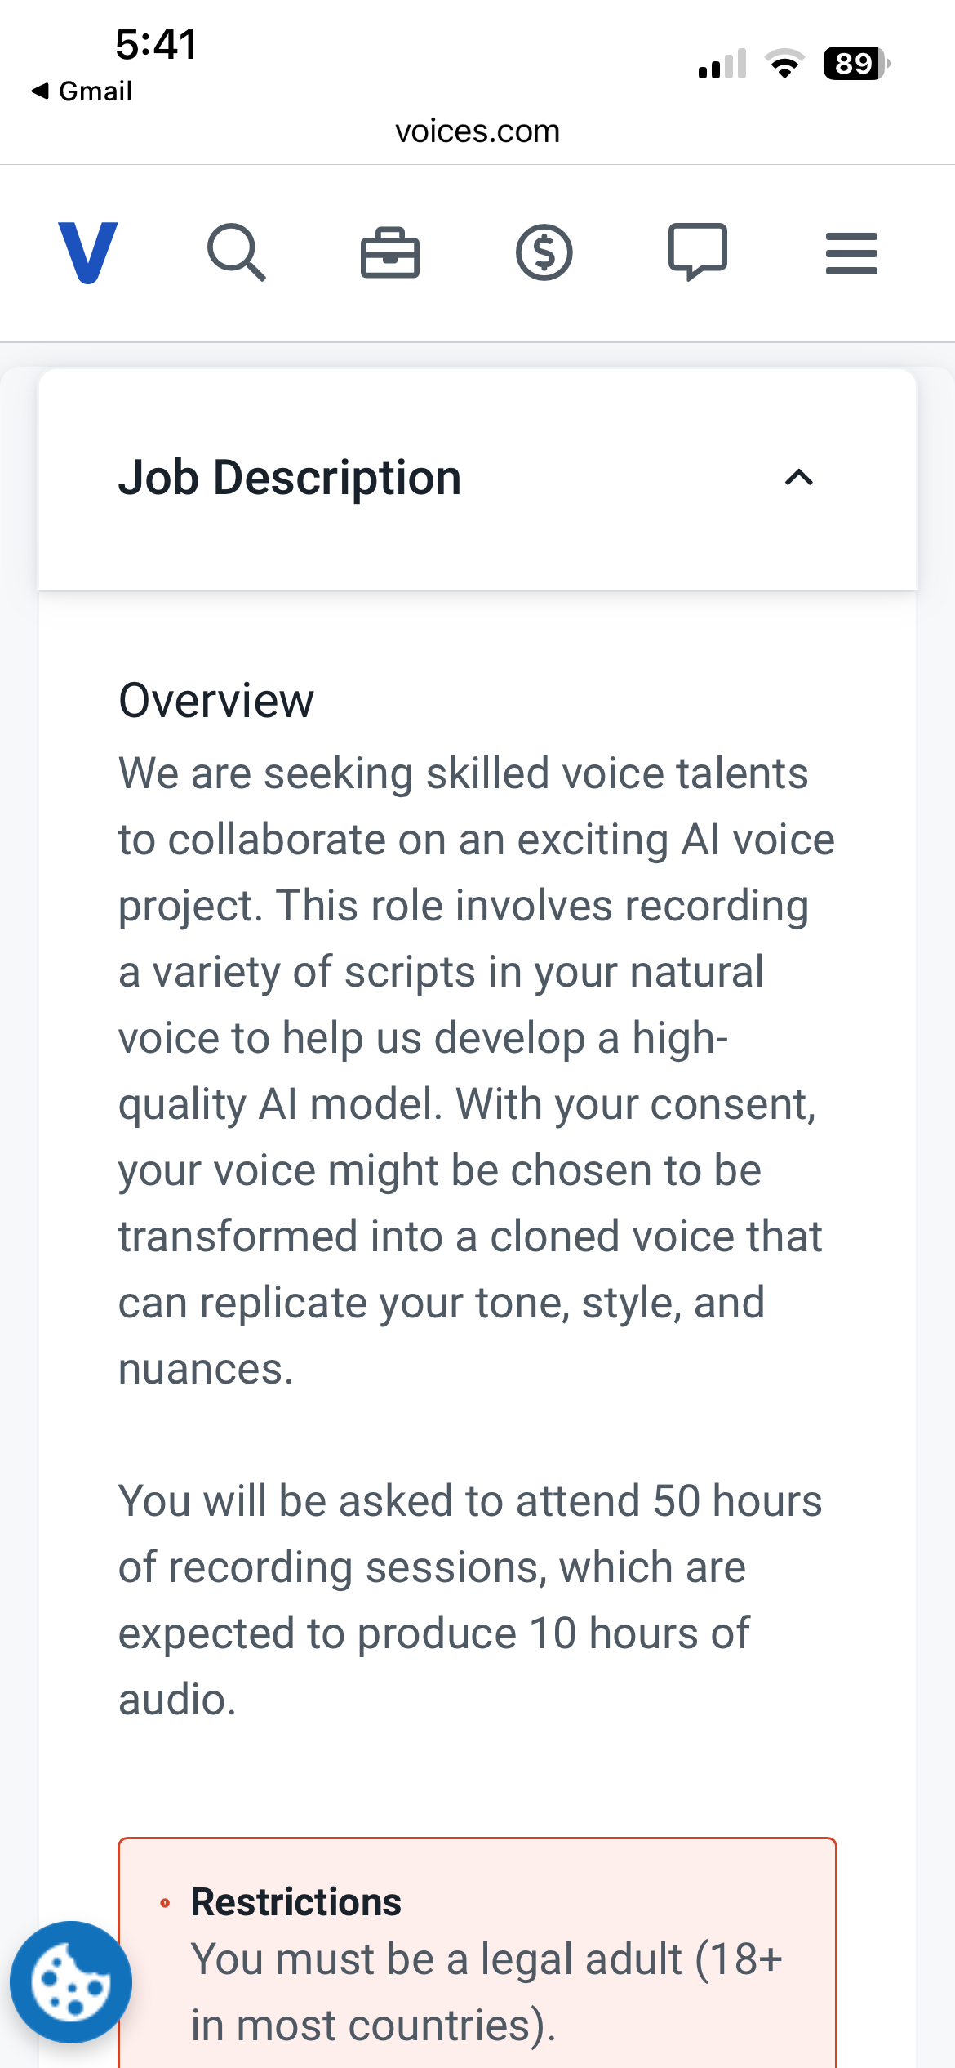The image size is (955, 2068).
Task: Return to Gmail via the back link
Action: (82, 91)
